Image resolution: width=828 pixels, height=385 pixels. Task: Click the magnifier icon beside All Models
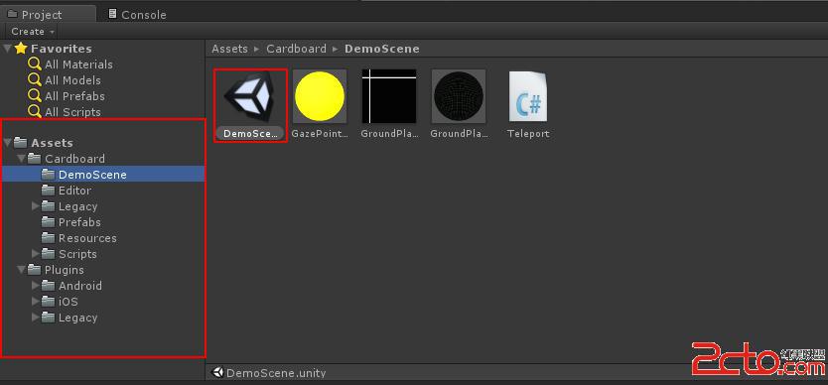pyautogui.click(x=35, y=80)
